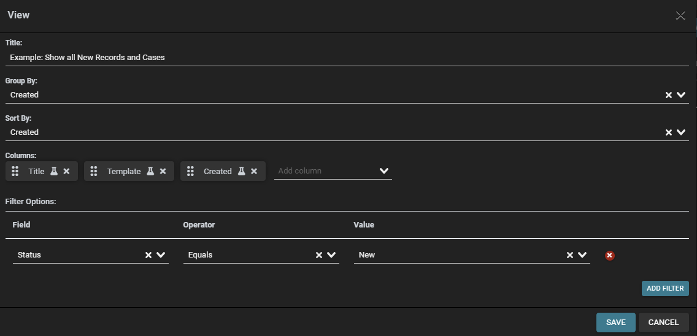Expand the Sort By dropdown

coord(681,132)
